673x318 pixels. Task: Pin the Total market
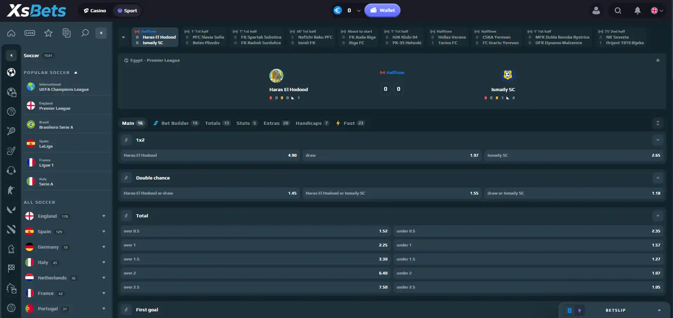pos(126,216)
